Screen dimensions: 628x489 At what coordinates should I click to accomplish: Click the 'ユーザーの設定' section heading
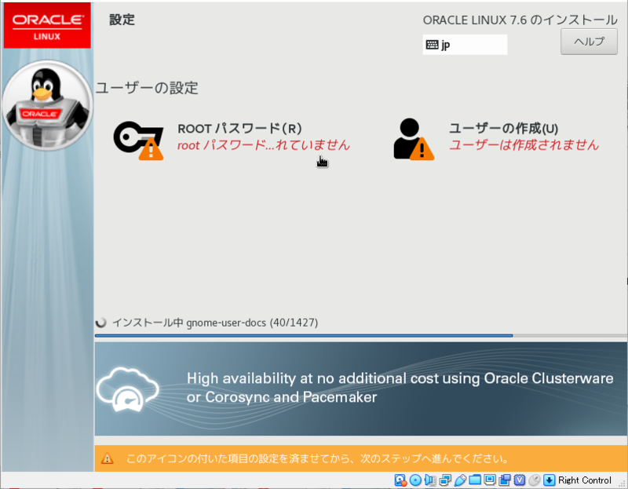coord(147,88)
